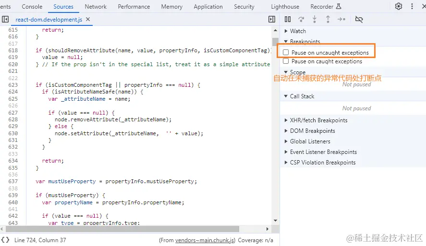Click the Recorder experiment flask icon
Screen dimensions: 426x246
pyautogui.click(x=339, y=6)
